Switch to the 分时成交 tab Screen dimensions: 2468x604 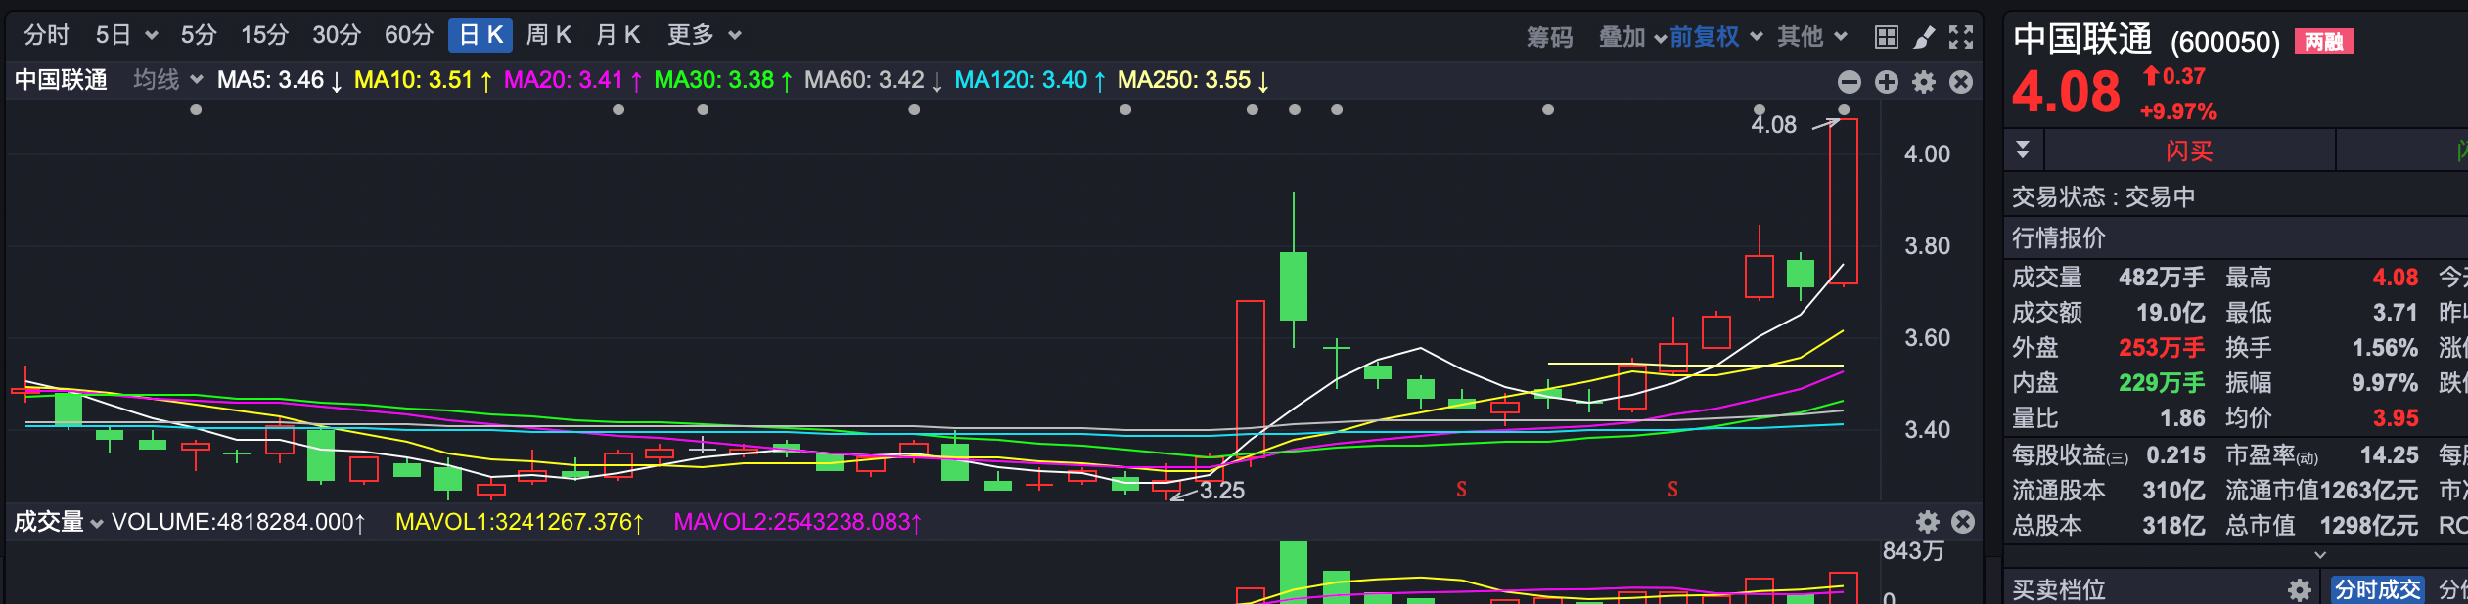tap(2377, 589)
